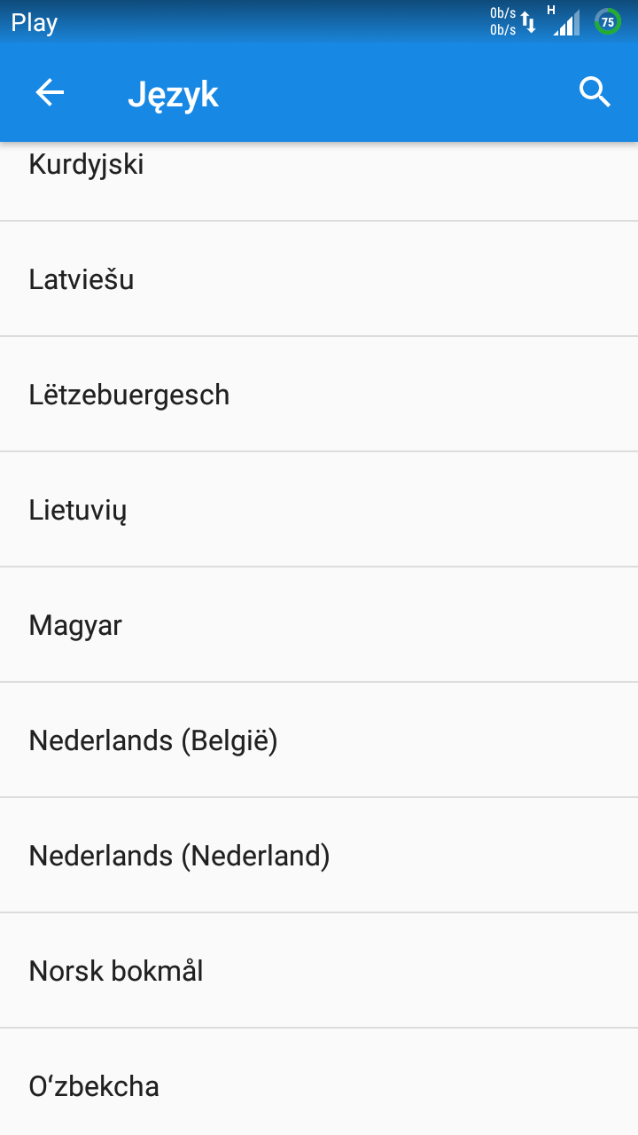Pick Lietuvių as language
Viewport: 638px width, 1135px height.
pos(319,510)
